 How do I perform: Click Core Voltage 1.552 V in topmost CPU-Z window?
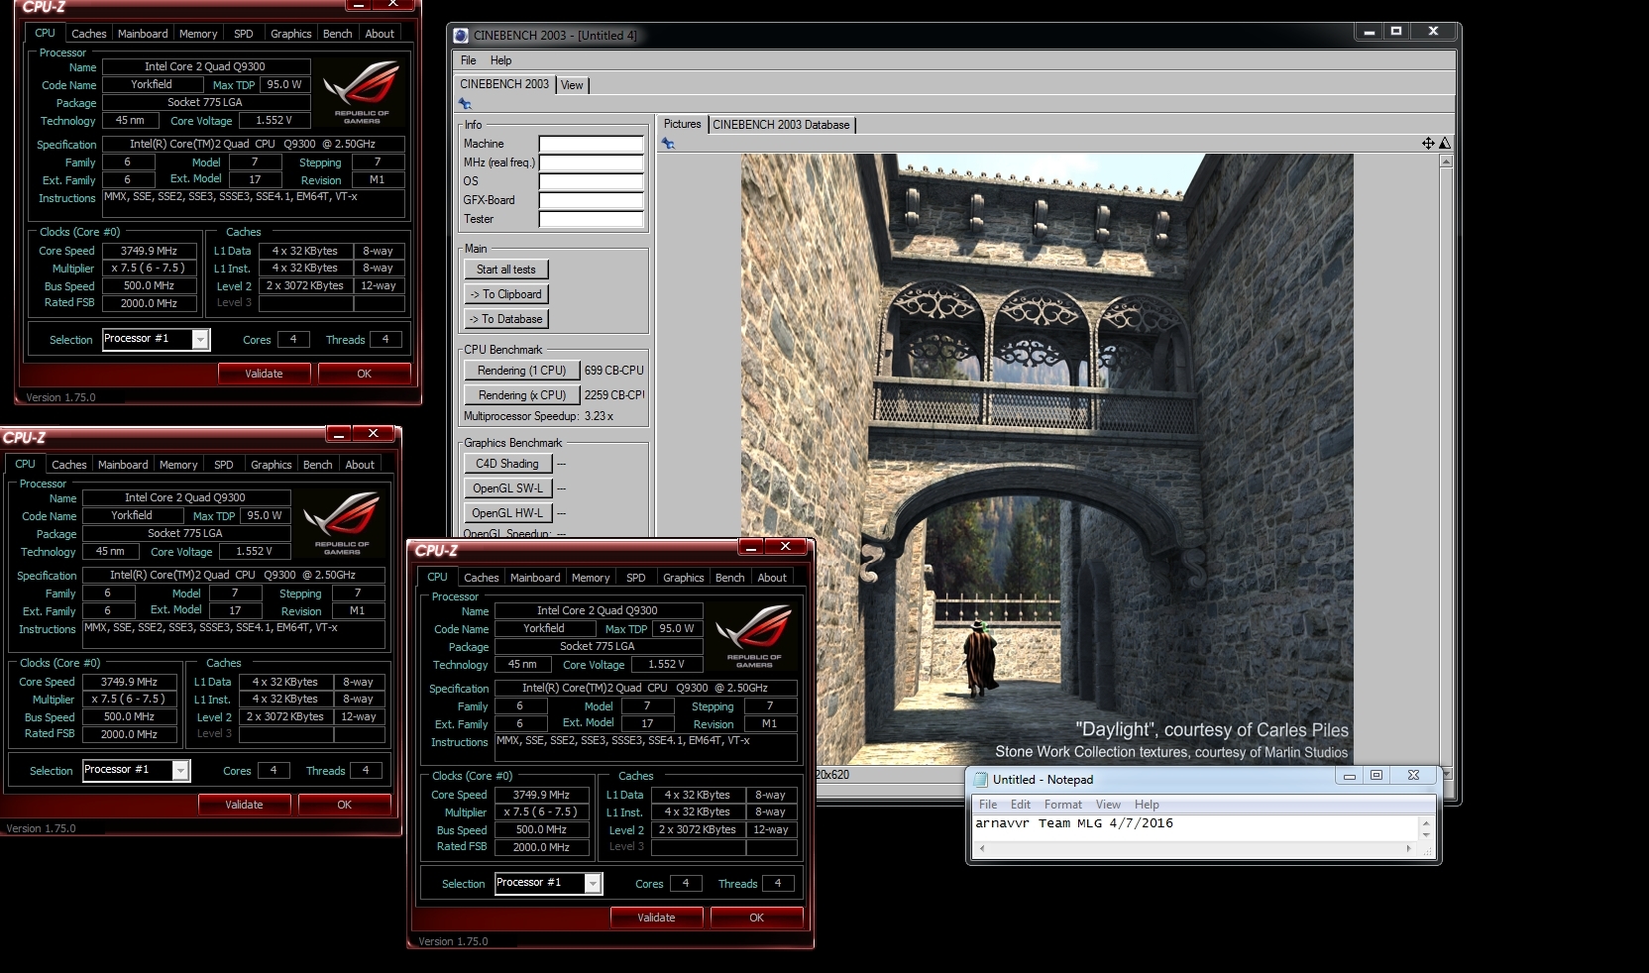tap(275, 120)
